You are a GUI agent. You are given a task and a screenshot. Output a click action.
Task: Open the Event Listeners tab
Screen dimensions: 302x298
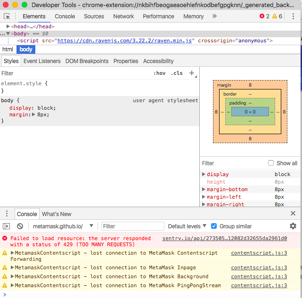[x=42, y=61]
